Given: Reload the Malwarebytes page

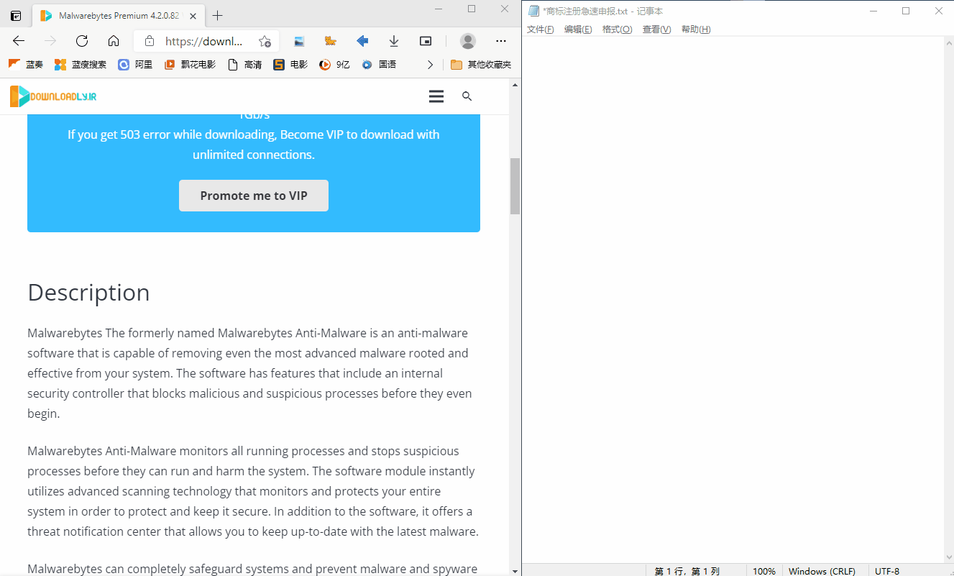Looking at the screenshot, I should (x=82, y=41).
